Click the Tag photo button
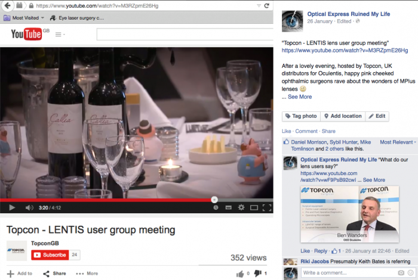The height and width of the screenshot is (280, 418). pos(300,116)
